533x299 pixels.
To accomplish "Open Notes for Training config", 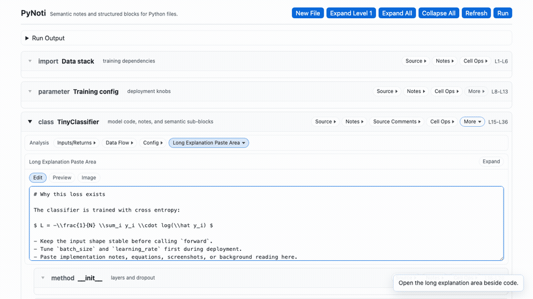I will [416, 91].
